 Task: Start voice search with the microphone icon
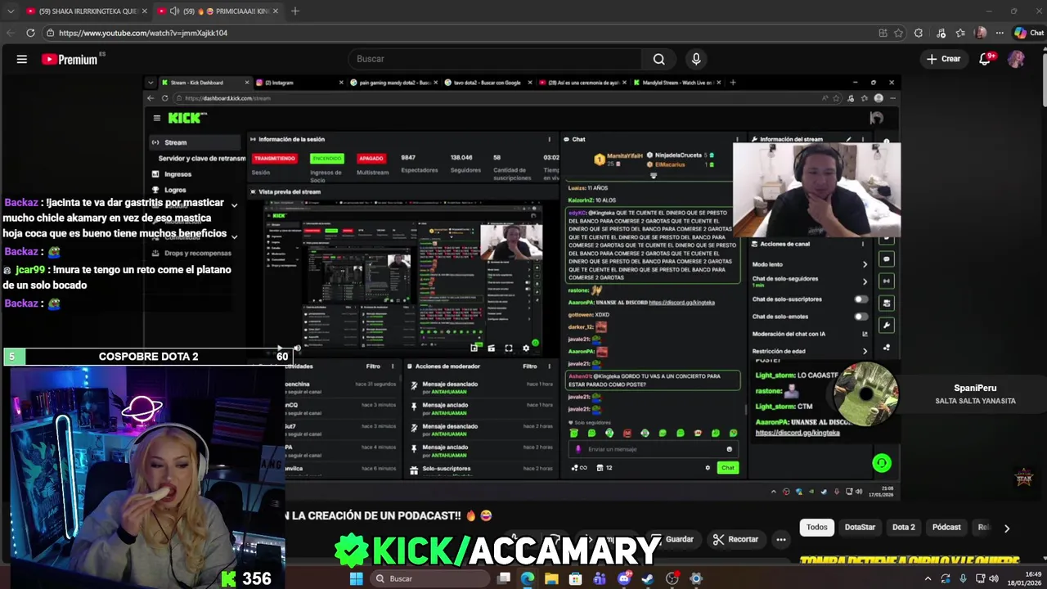(696, 59)
